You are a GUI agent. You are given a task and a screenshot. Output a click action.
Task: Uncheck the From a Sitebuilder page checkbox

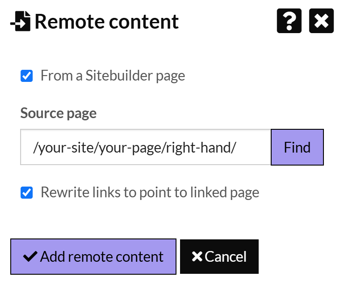(x=26, y=76)
